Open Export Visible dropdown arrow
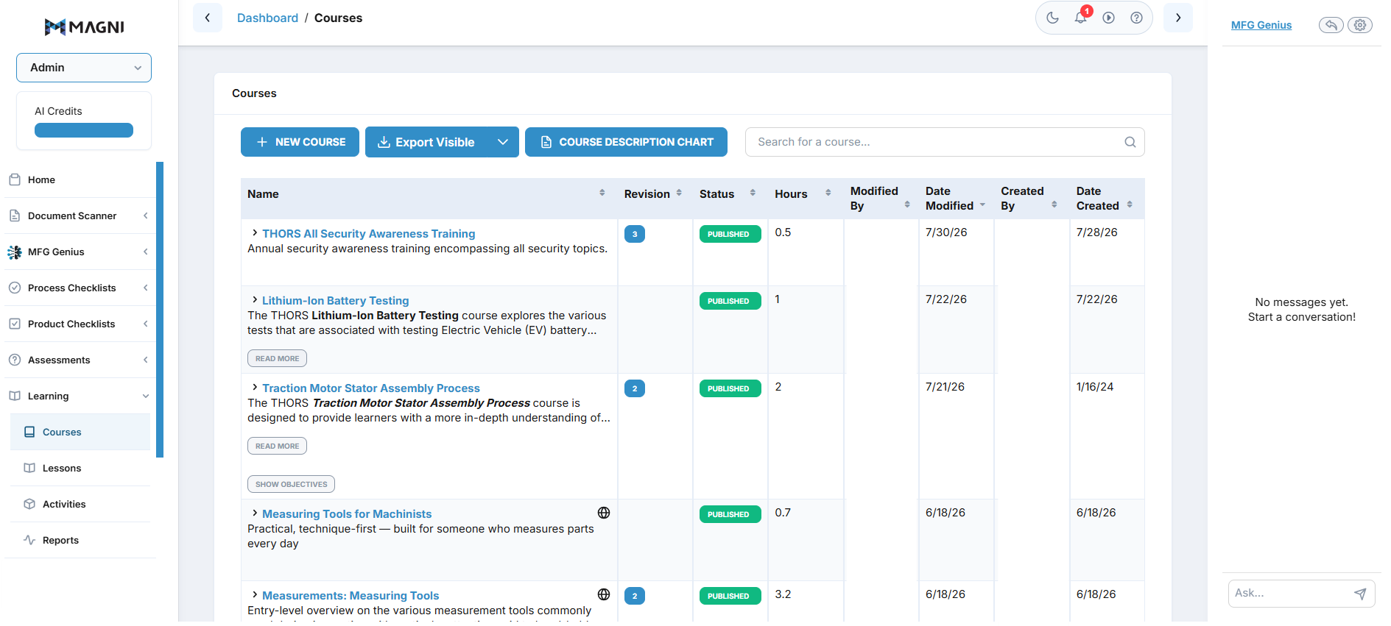Viewport: 1391px width, 626px height. pos(503,142)
